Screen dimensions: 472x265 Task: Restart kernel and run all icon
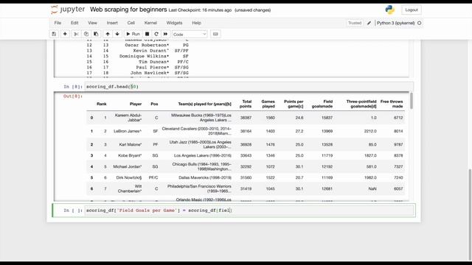point(165,35)
